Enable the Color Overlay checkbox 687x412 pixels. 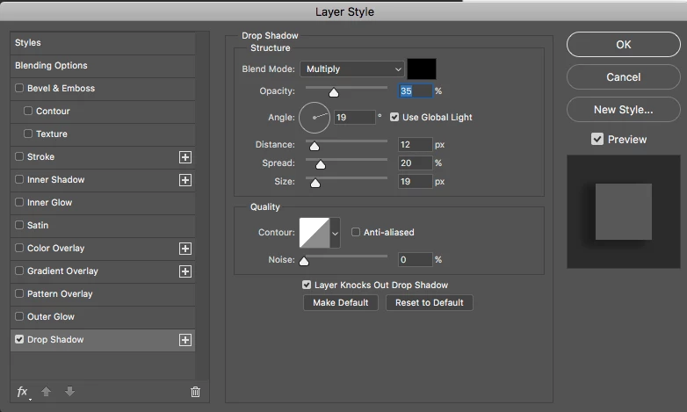(x=19, y=248)
